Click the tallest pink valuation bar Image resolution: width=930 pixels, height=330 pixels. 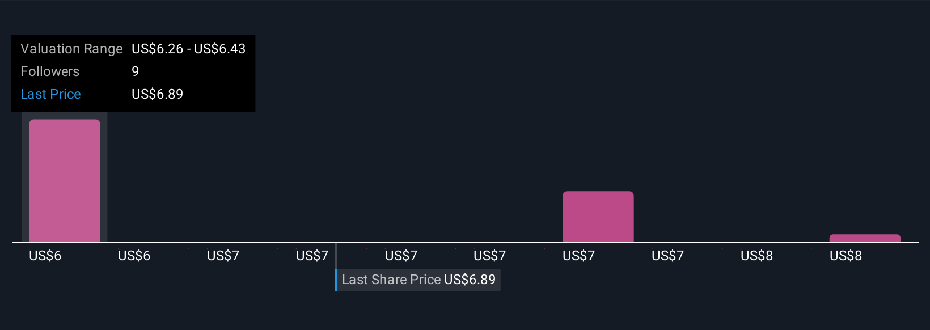65,180
